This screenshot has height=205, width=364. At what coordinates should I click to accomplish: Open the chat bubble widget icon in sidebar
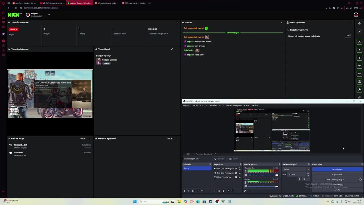coord(359,65)
